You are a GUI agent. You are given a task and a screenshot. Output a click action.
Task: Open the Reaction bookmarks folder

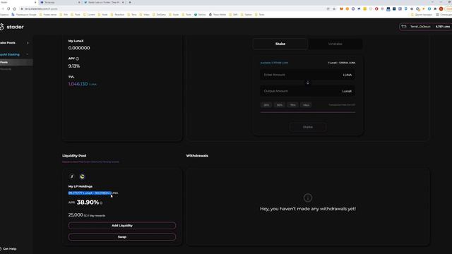(118, 14)
